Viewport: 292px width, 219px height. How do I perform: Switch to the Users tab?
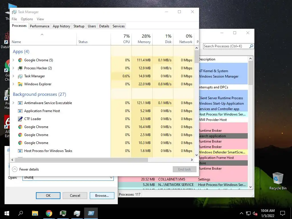click(92, 26)
